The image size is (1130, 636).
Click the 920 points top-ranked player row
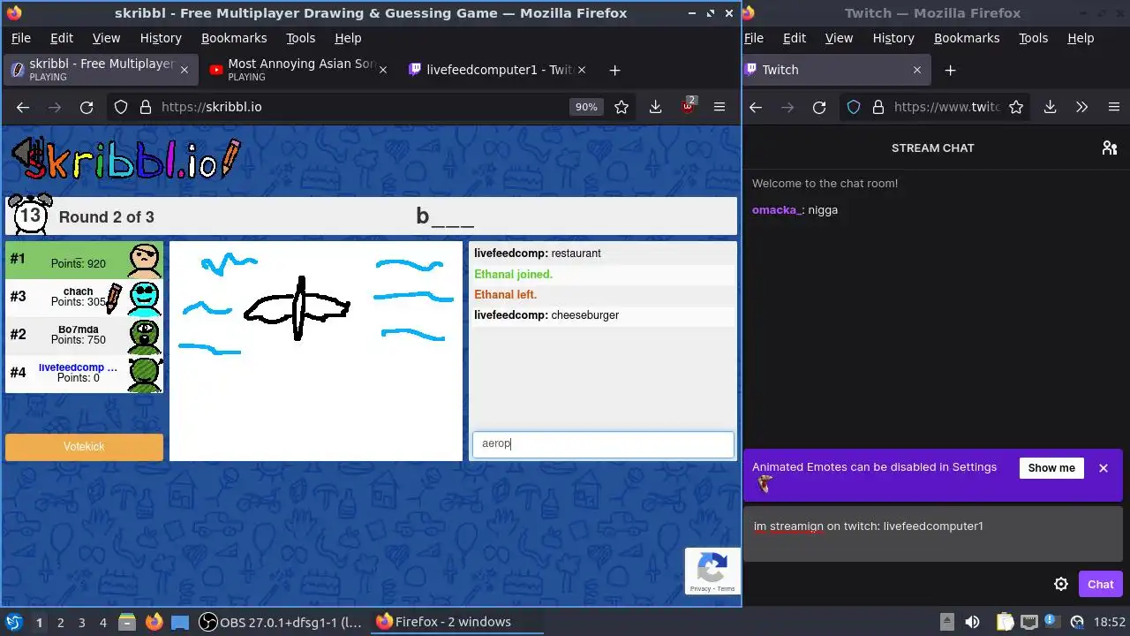coord(84,259)
